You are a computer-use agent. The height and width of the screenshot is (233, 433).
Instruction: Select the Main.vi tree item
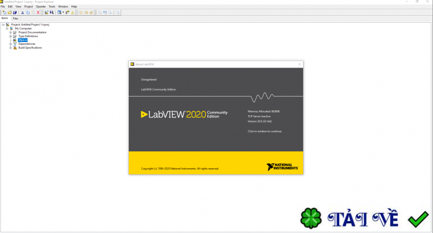point(23,40)
